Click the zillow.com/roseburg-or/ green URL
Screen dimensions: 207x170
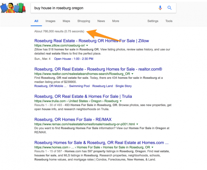click(60, 45)
